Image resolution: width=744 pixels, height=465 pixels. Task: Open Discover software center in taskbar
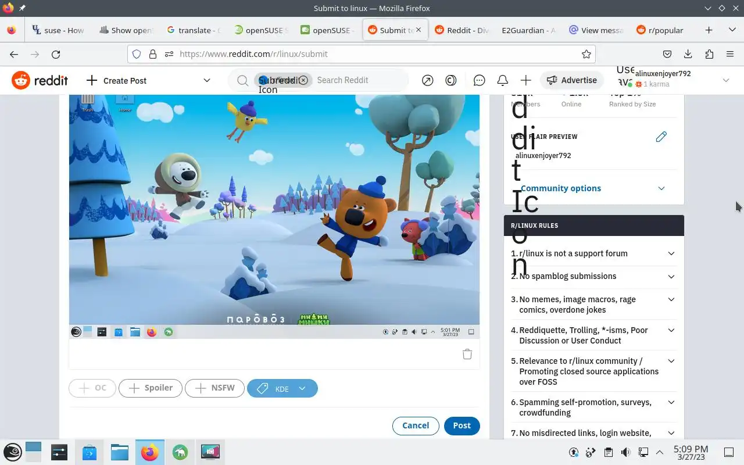(89, 452)
